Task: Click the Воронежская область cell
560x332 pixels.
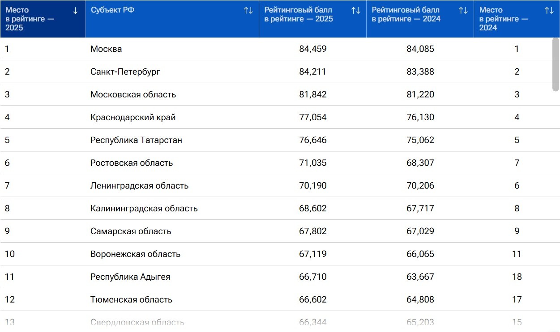Action: [135, 254]
